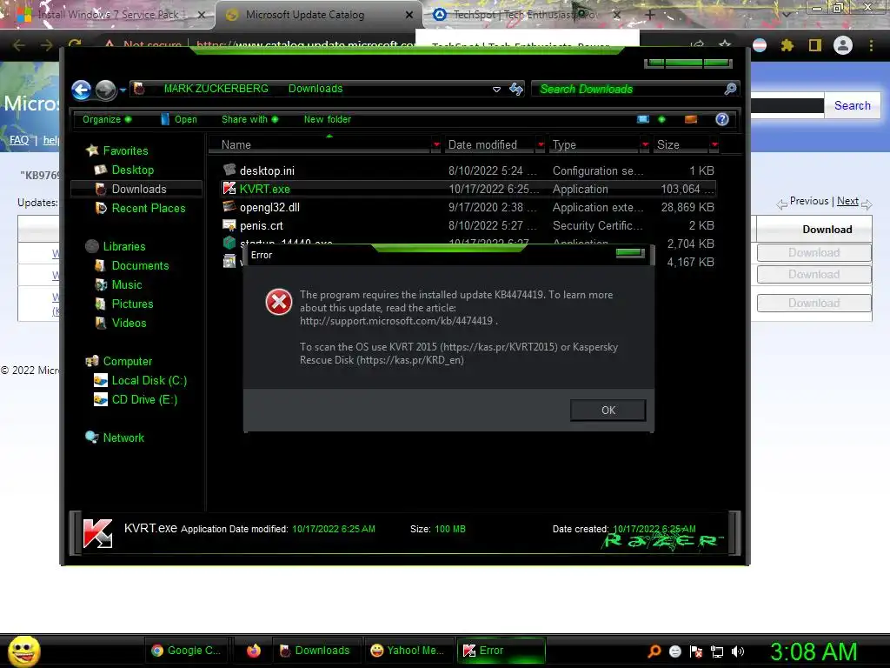Image resolution: width=890 pixels, height=668 pixels.
Task: Open the Chrome extensions puzzle icon
Action: click(x=787, y=45)
